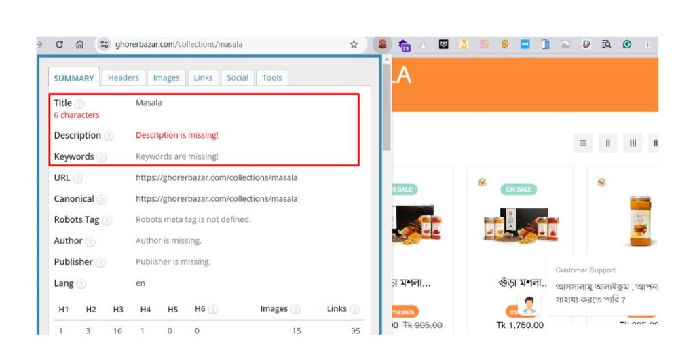Viewport: 695px width, 364px height.
Task: Switch to the Headers tab
Action: [x=124, y=78]
